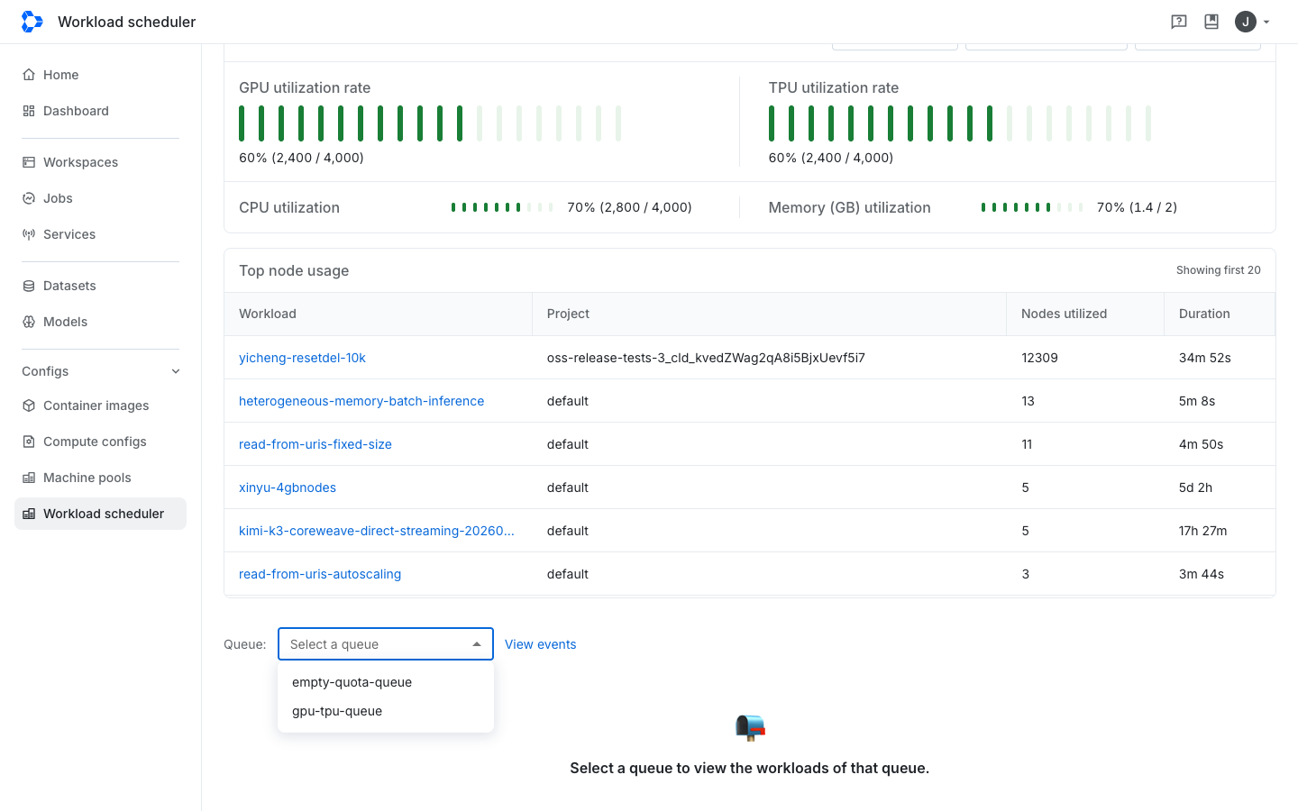The height and width of the screenshot is (811, 1298).
Task: Click the 34m 52s duration value
Action: [x=1204, y=358]
